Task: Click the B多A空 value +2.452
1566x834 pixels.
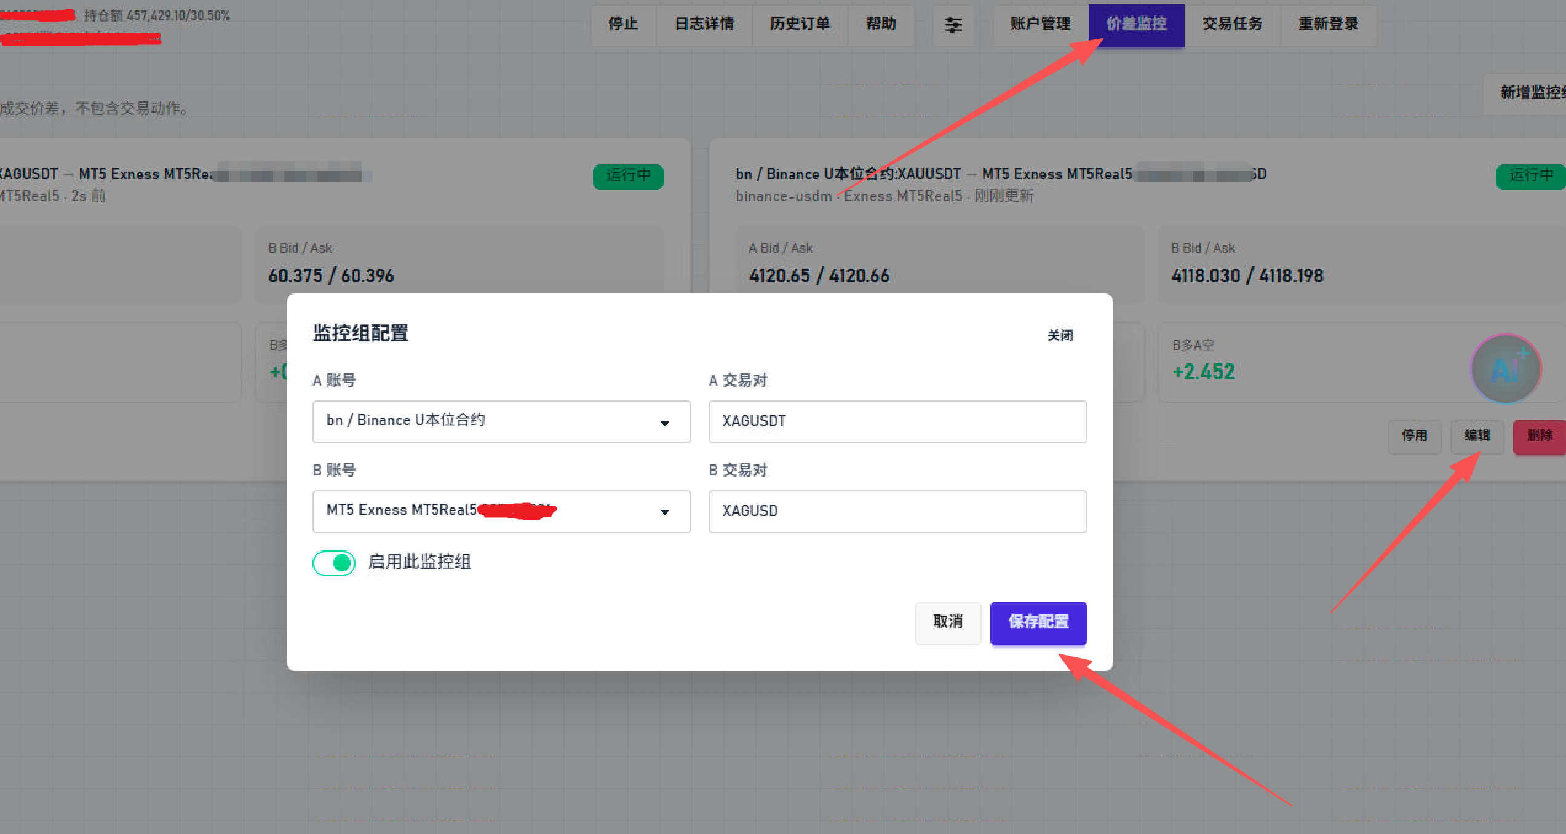Action: click(x=1203, y=372)
